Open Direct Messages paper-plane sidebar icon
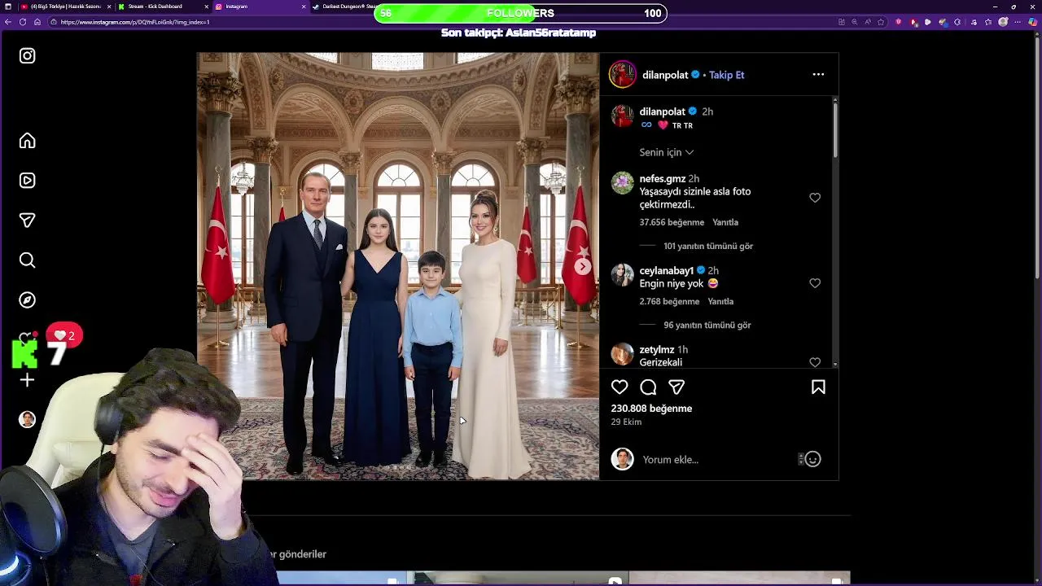1042x586 pixels. click(x=28, y=221)
